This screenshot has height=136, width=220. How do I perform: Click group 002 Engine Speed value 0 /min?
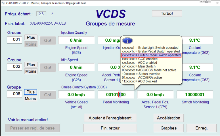click(x=76, y=67)
